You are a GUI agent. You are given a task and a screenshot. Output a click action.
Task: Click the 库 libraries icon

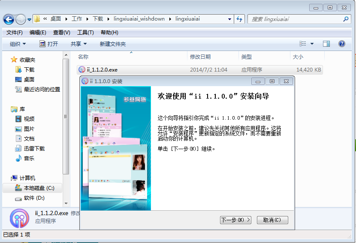click(x=14, y=109)
